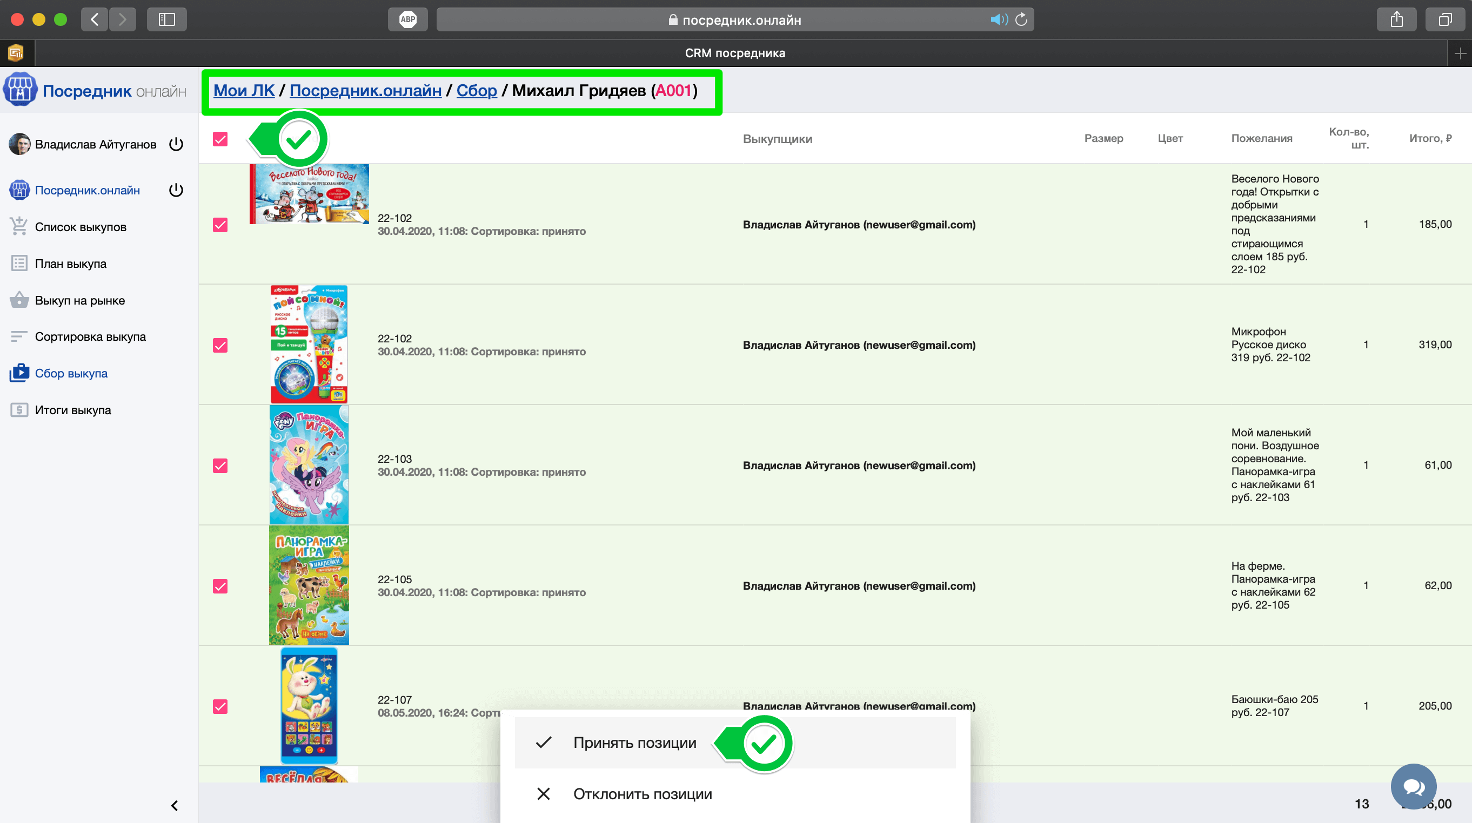This screenshot has height=823, width=1472.
Task: Open the live chat bubble icon
Action: 1413,786
